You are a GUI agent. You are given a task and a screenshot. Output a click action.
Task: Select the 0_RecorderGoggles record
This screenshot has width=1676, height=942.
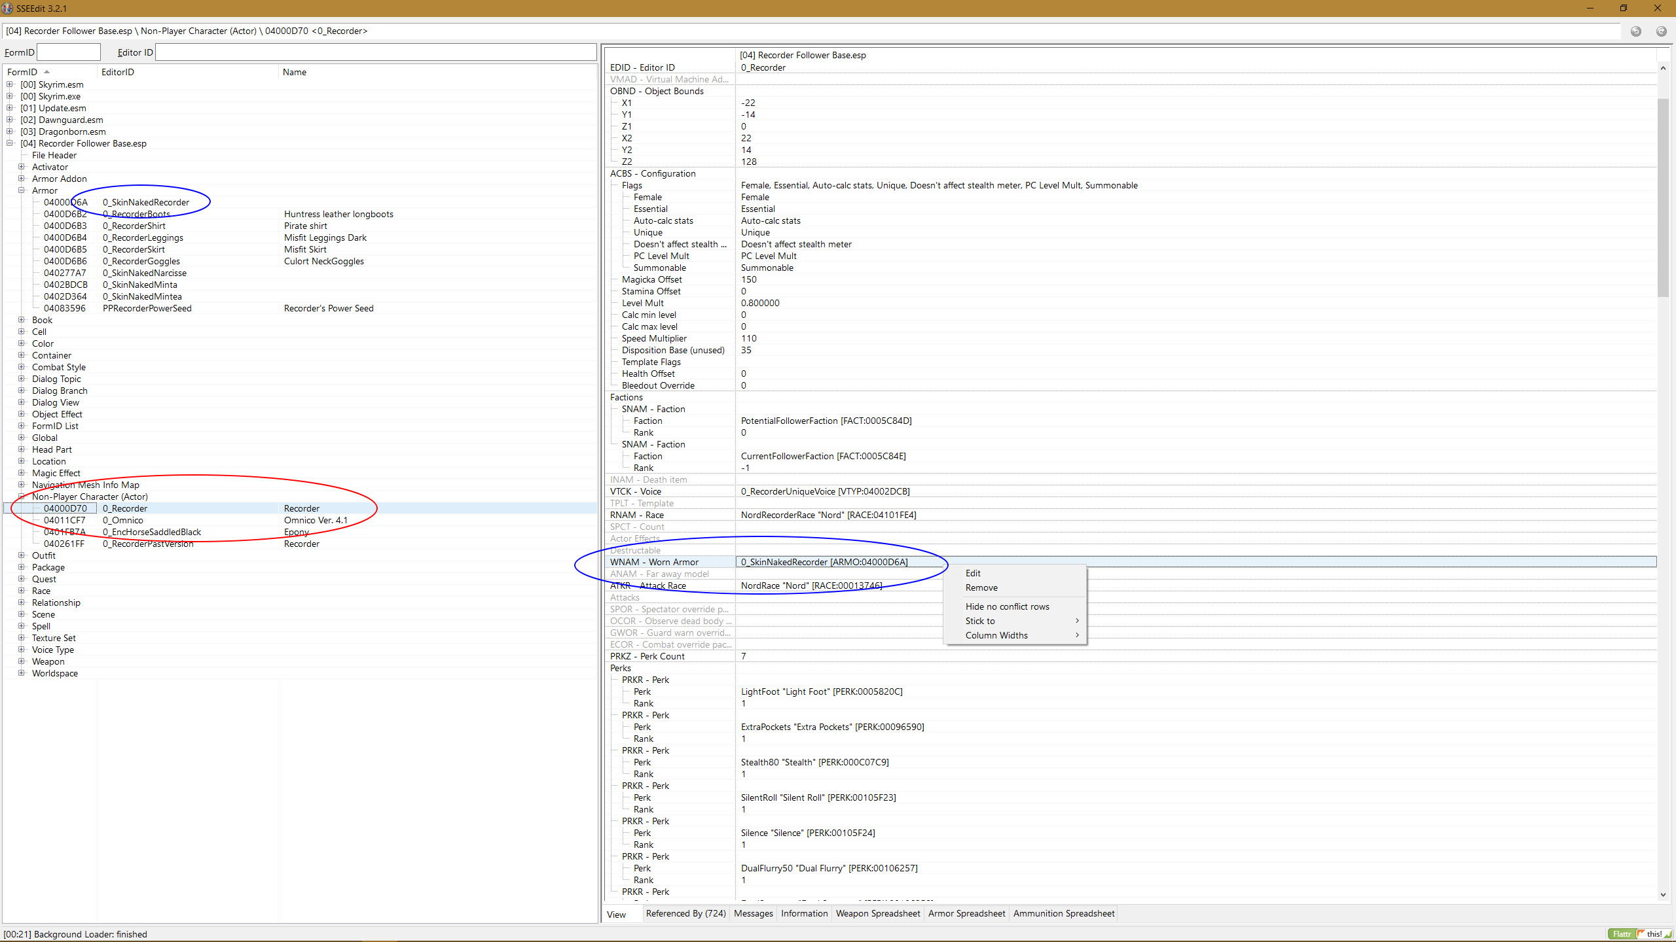[141, 261]
